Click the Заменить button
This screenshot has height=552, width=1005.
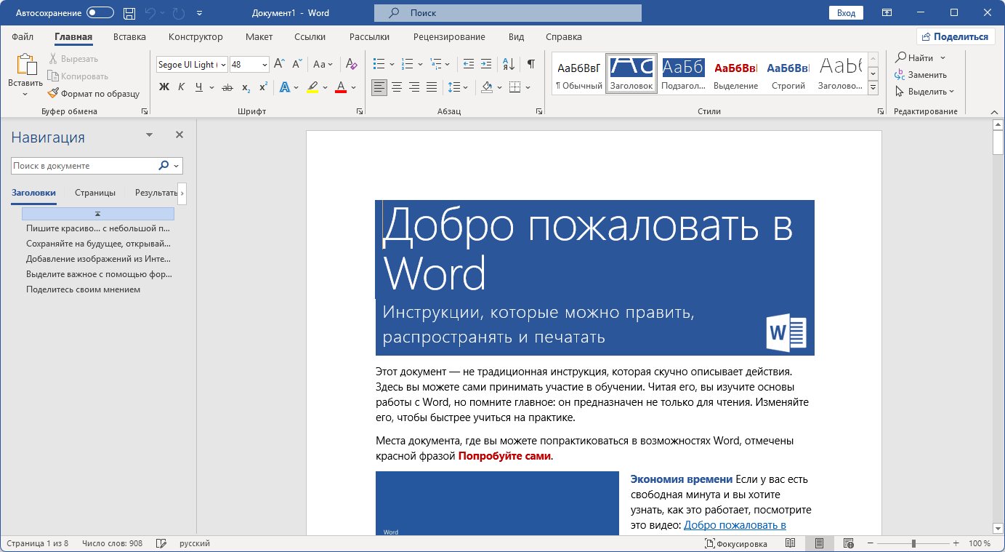(921, 74)
